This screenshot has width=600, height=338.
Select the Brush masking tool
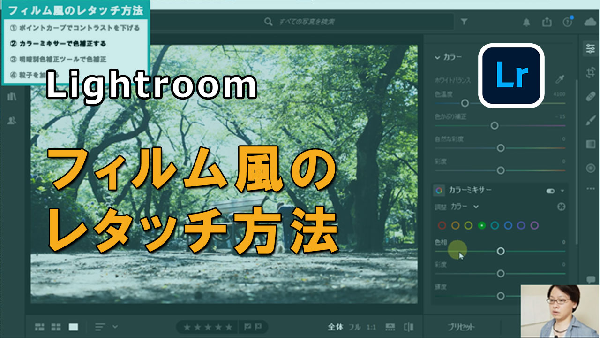click(x=590, y=121)
